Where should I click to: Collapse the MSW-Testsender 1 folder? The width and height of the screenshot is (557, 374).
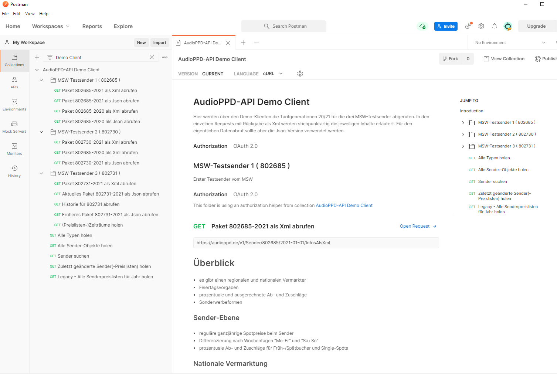(41, 80)
